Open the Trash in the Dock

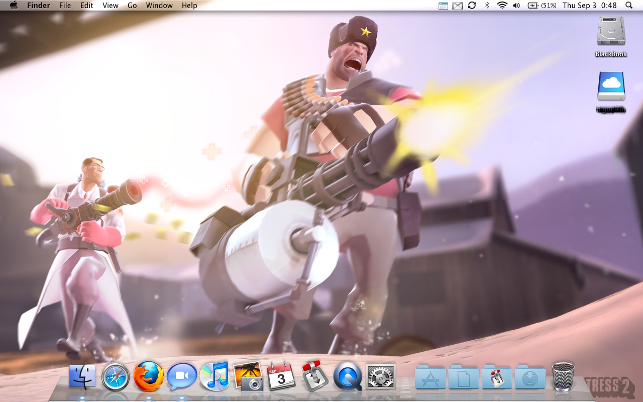point(563,376)
